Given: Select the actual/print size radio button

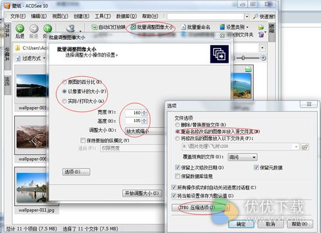Looking at the screenshot, I should click(64, 101).
